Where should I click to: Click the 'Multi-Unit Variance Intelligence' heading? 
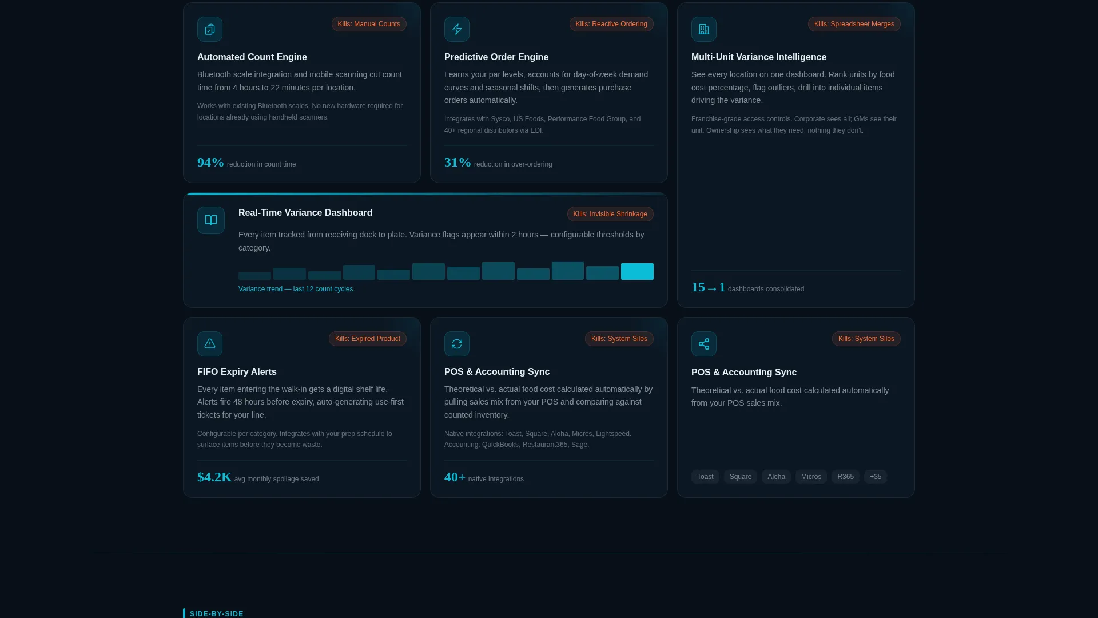(x=759, y=57)
